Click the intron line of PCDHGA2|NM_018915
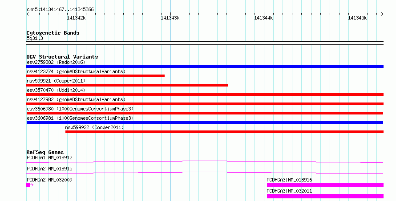Viewport: 396px width, 201px height. (x=205, y=172)
